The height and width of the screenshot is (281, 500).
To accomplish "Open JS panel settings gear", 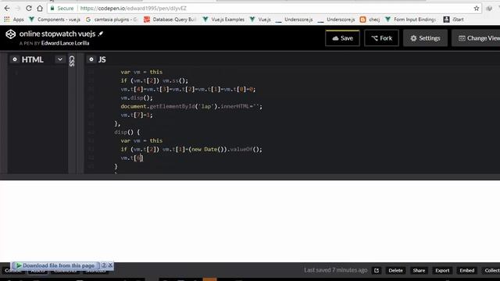I will pos(91,59).
